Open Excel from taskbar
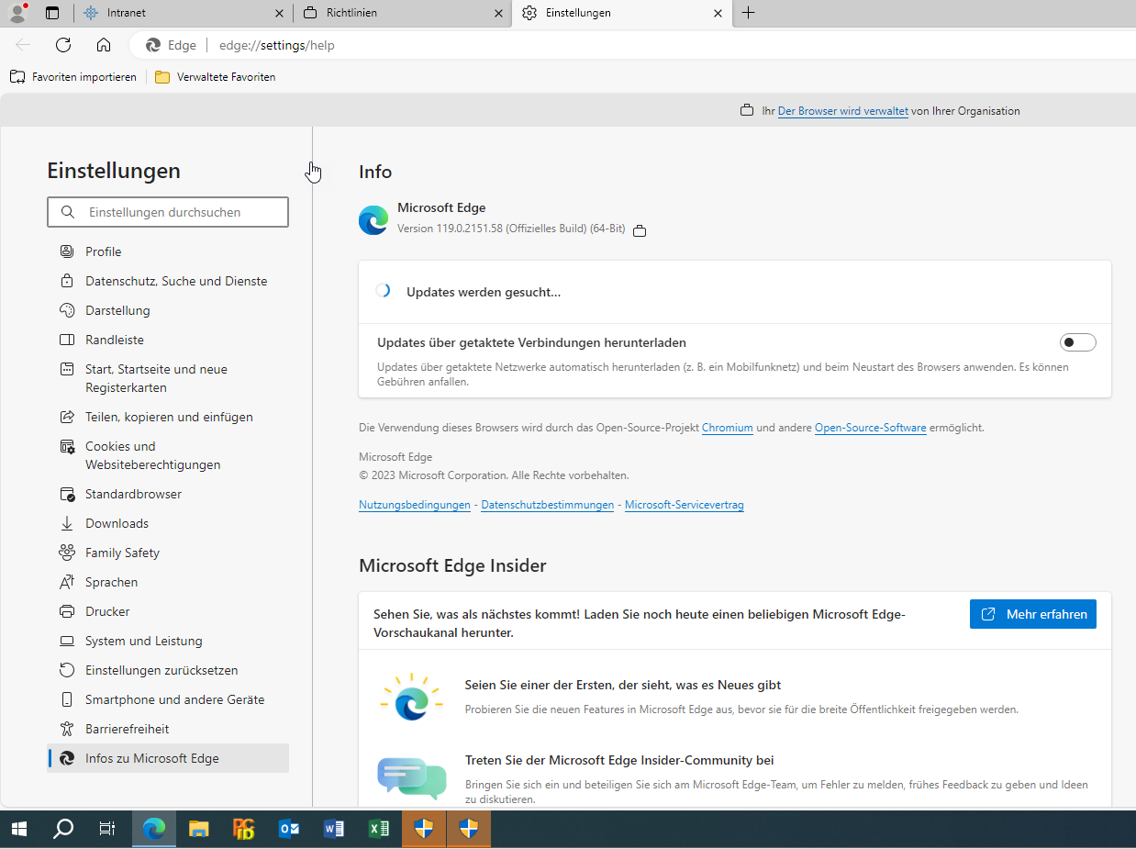Image resolution: width=1136 pixels, height=849 pixels. pyautogui.click(x=378, y=829)
